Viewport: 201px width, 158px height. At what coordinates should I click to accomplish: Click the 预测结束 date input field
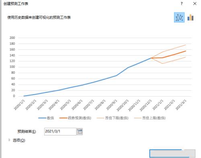tap(60, 132)
